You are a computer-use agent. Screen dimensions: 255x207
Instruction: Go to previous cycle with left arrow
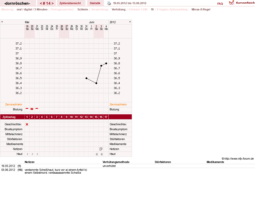click(x=41, y=3)
